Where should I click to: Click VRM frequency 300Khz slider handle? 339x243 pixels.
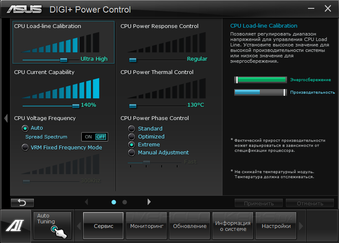coord(26,182)
